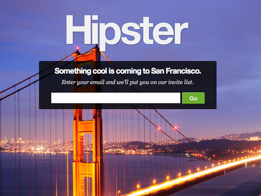Click the words 'San Francisco' in headline
Image resolution: width=261 pixels, height=196 pixels.
[176, 71]
